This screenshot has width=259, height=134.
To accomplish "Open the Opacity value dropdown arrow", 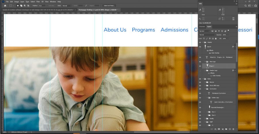I will [228, 35].
